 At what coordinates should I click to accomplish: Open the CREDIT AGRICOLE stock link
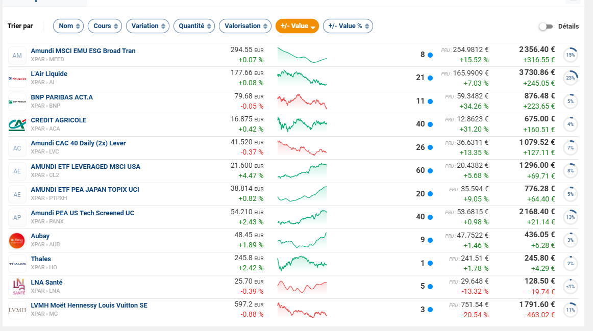(59, 120)
